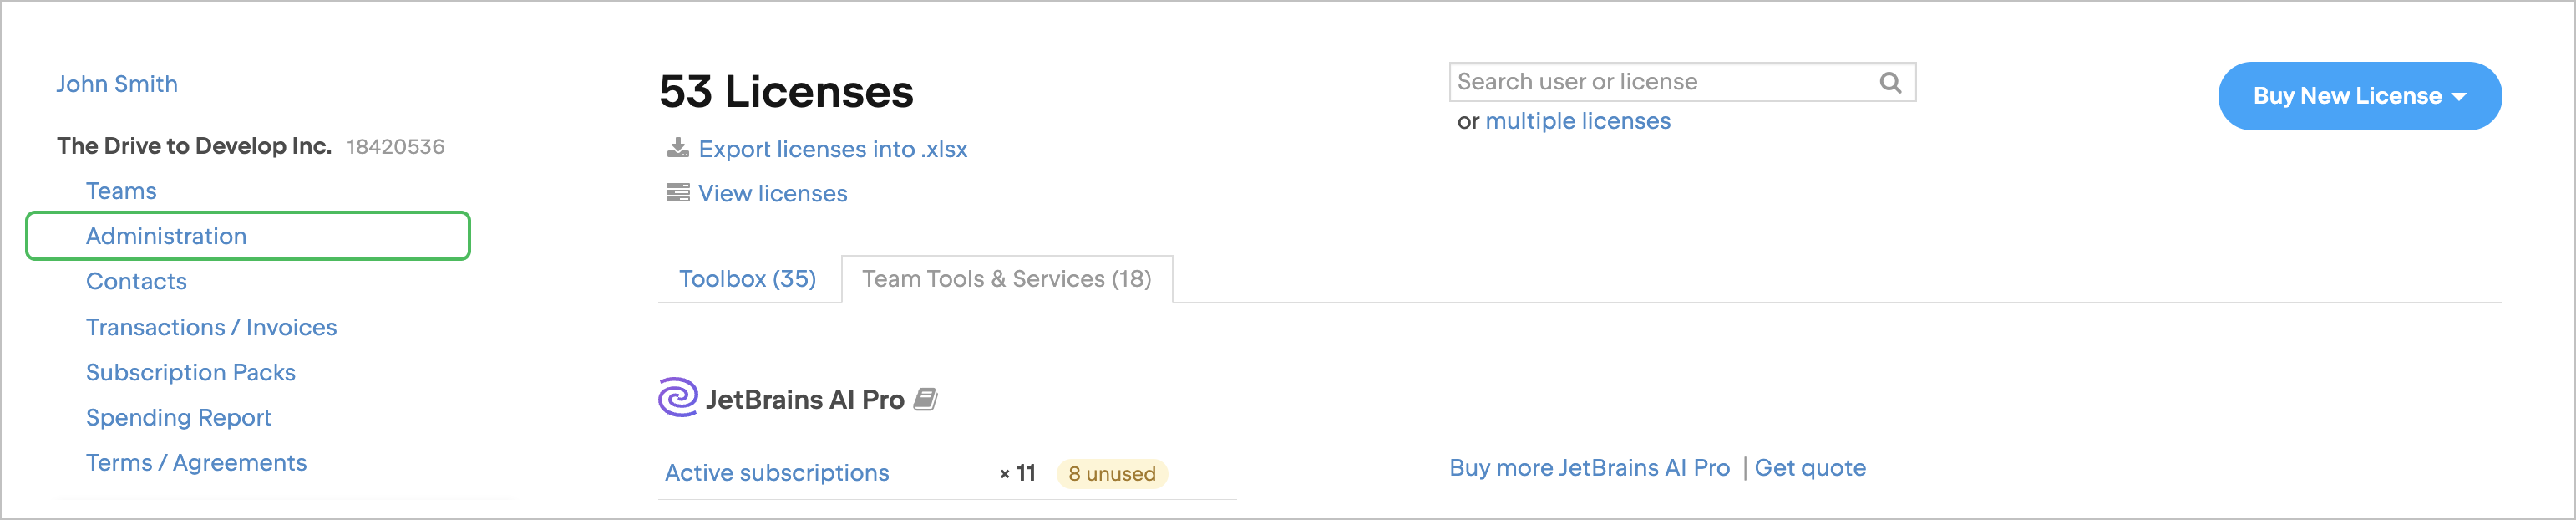Click the John Smith profile link
The height and width of the screenshot is (520, 2576).
[117, 84]
